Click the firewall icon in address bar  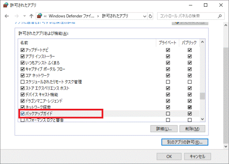click(x=40, y=16)
